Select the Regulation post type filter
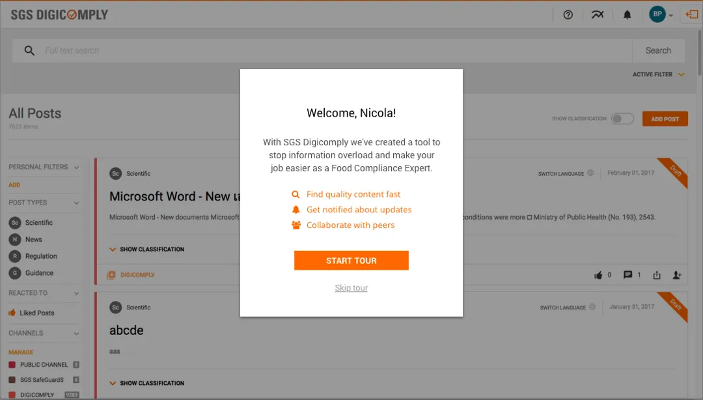This screenshot has height=400, width=703. [33, 256]
